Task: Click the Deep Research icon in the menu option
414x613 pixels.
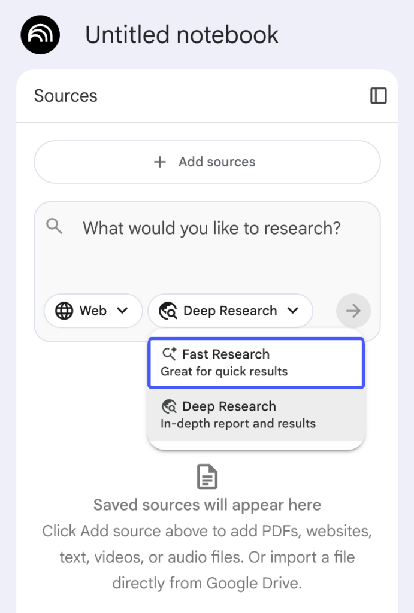Action: tap(169, 406)
